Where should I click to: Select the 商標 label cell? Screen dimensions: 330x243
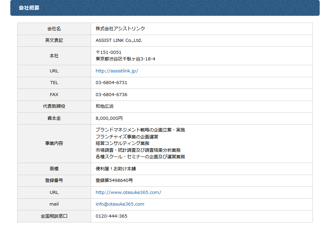54,169
